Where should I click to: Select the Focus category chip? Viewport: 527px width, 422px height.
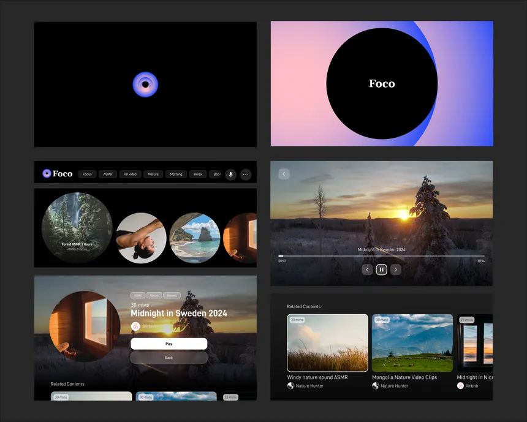[x=87, y=174]
